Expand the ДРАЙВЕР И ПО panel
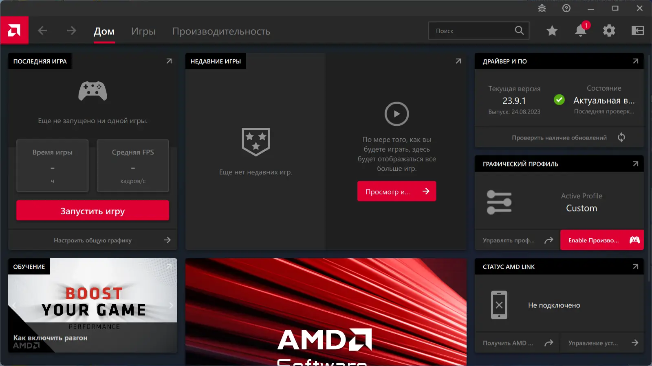 pos(635,61)
